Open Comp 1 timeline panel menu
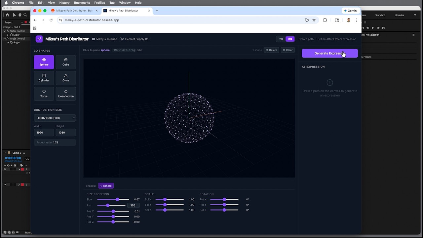Viewport: 423px width, 238px height. tap(24, 153)
